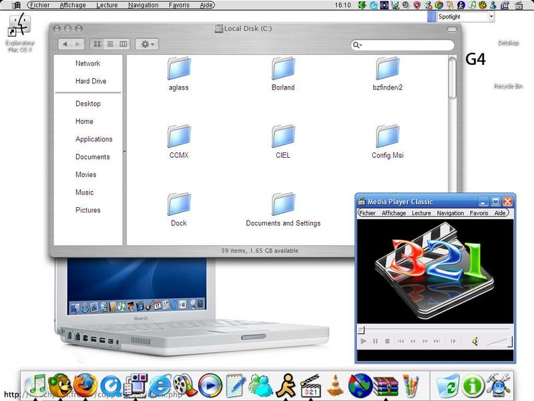The image size is (534, 401).
Task: Open the Lecture menu in top bar
Action: click(x=107, y=5)
